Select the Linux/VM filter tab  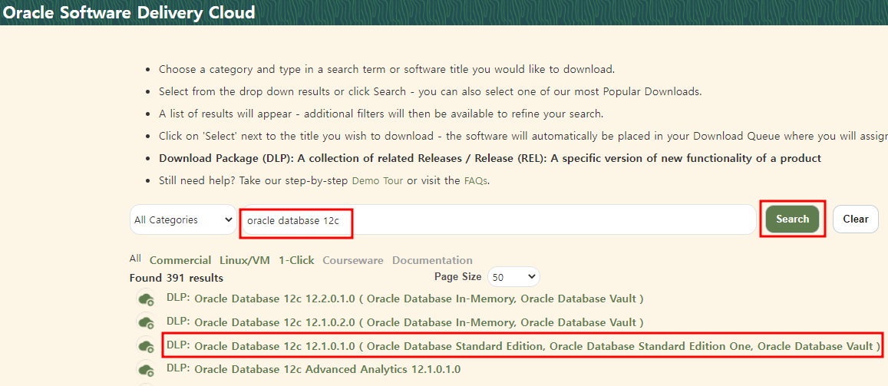245,260
